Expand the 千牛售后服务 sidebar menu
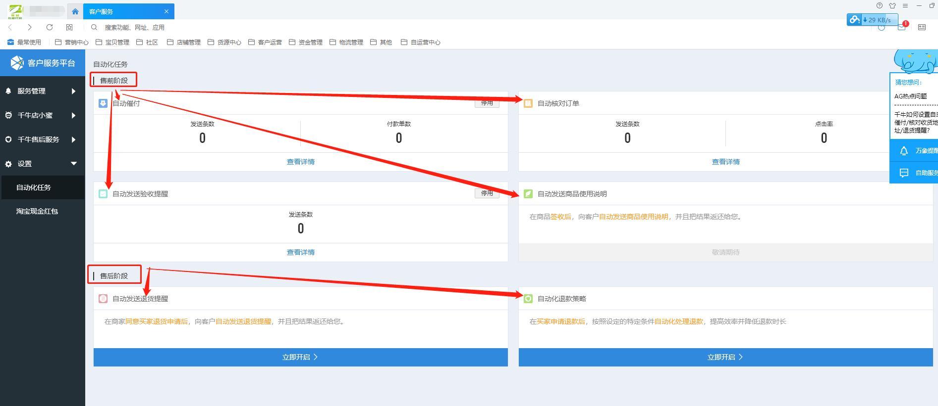The height and width of the screenshot is (406, 938). 43,139
